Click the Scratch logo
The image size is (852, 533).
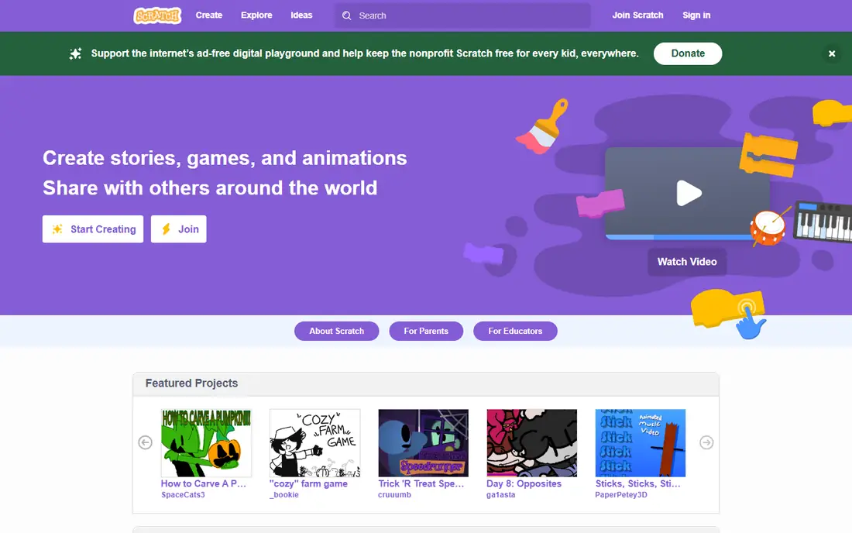[x=157, y=15]
